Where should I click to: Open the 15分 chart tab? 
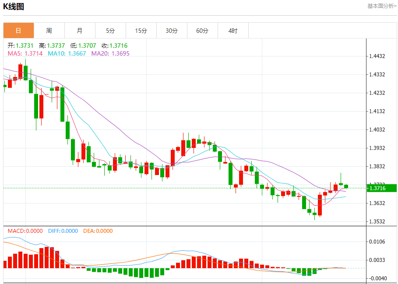click(141, 31)
